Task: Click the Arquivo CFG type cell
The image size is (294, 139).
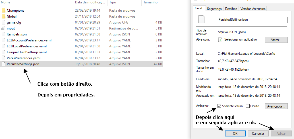Action: (x=119, y=22)
